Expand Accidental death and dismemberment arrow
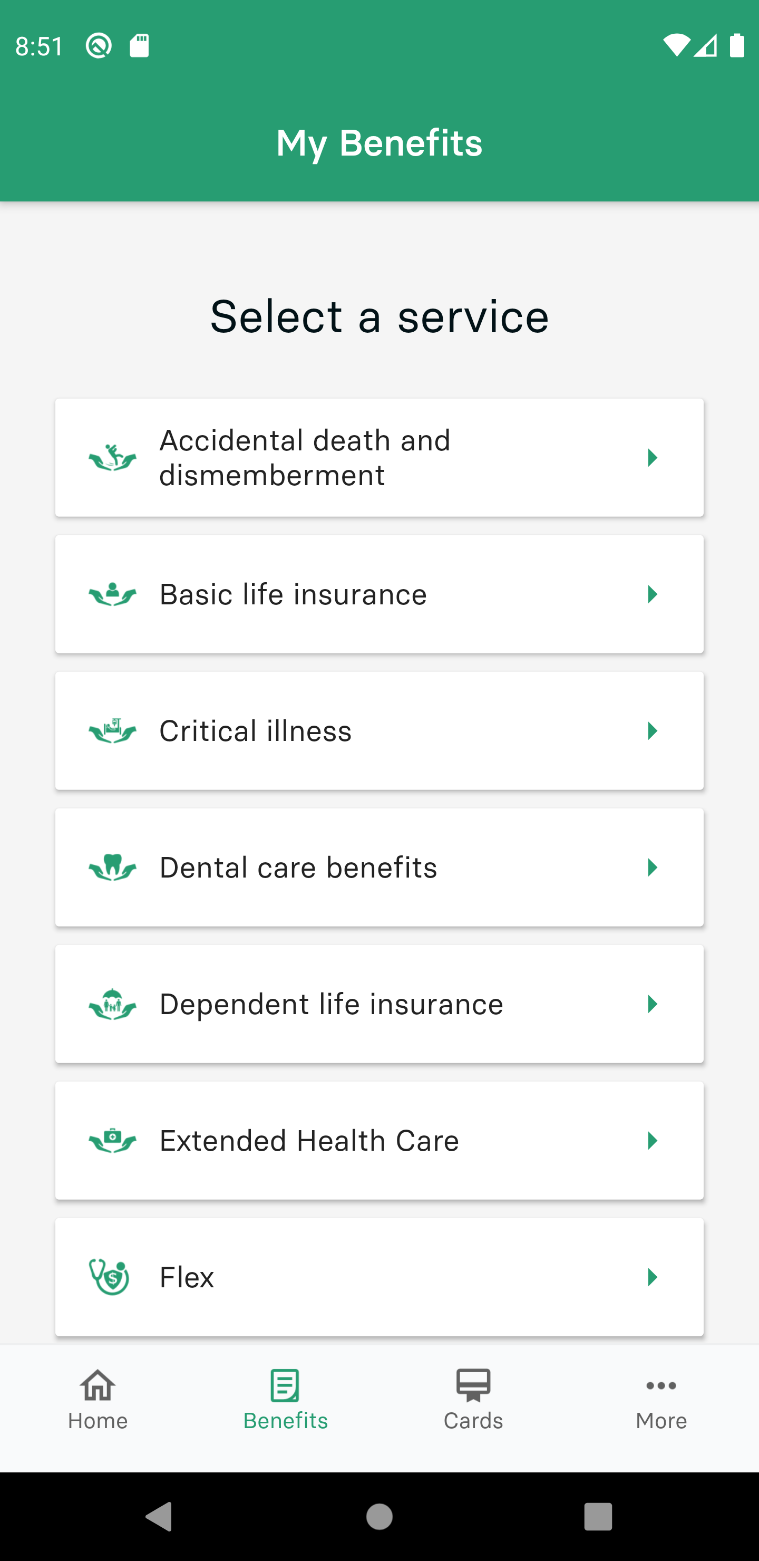This screenshot has width=759, height=1561. coord(653,458)
